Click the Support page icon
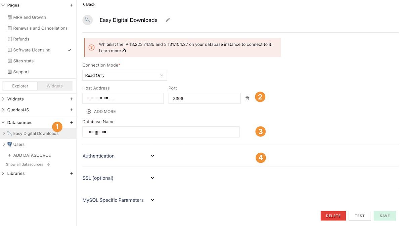Screen dimensions: 403x226 tap(10, 72)
